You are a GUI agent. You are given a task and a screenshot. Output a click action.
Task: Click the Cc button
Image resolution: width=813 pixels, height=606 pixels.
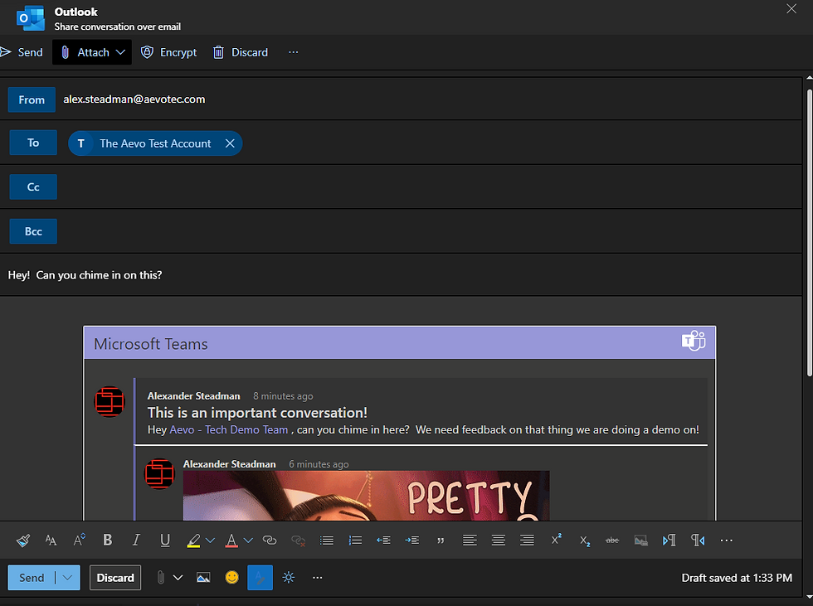point(33,187)
